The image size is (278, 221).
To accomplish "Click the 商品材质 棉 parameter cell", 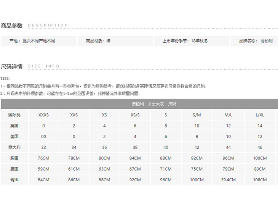I will (98, 41).
